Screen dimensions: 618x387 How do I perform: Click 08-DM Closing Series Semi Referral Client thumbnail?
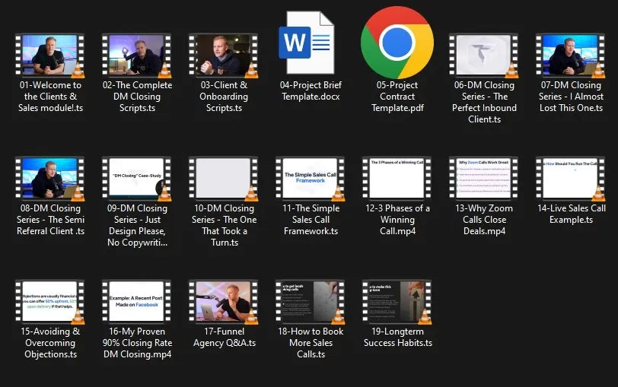(49, 179)
